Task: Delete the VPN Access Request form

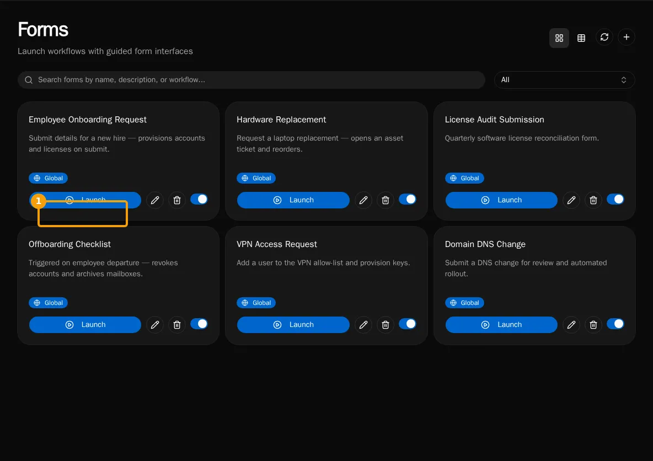Action: coord(385,324)
